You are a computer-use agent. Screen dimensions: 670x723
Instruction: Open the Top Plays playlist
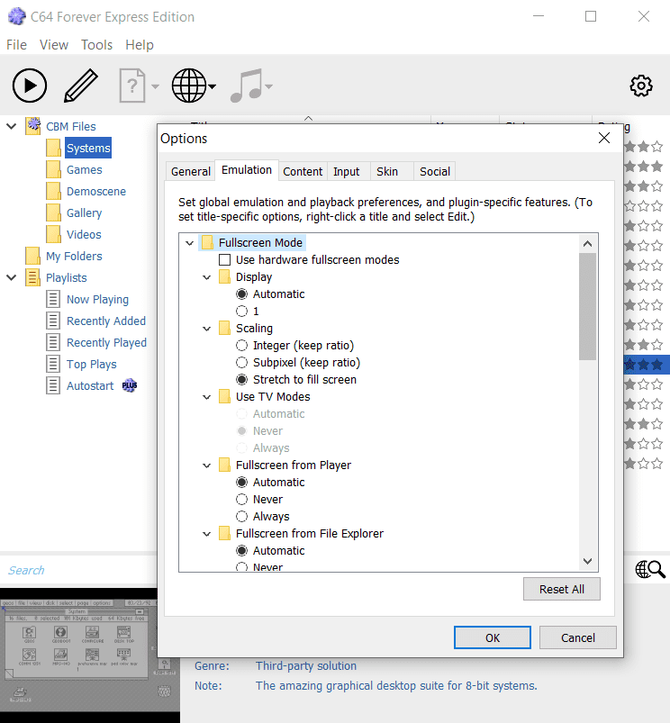[x=91, y=365]
